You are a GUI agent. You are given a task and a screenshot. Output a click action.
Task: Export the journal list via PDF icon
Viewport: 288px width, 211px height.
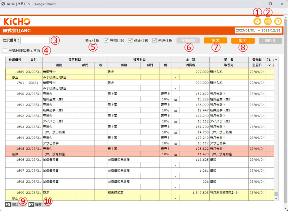[x=268, y=21]
